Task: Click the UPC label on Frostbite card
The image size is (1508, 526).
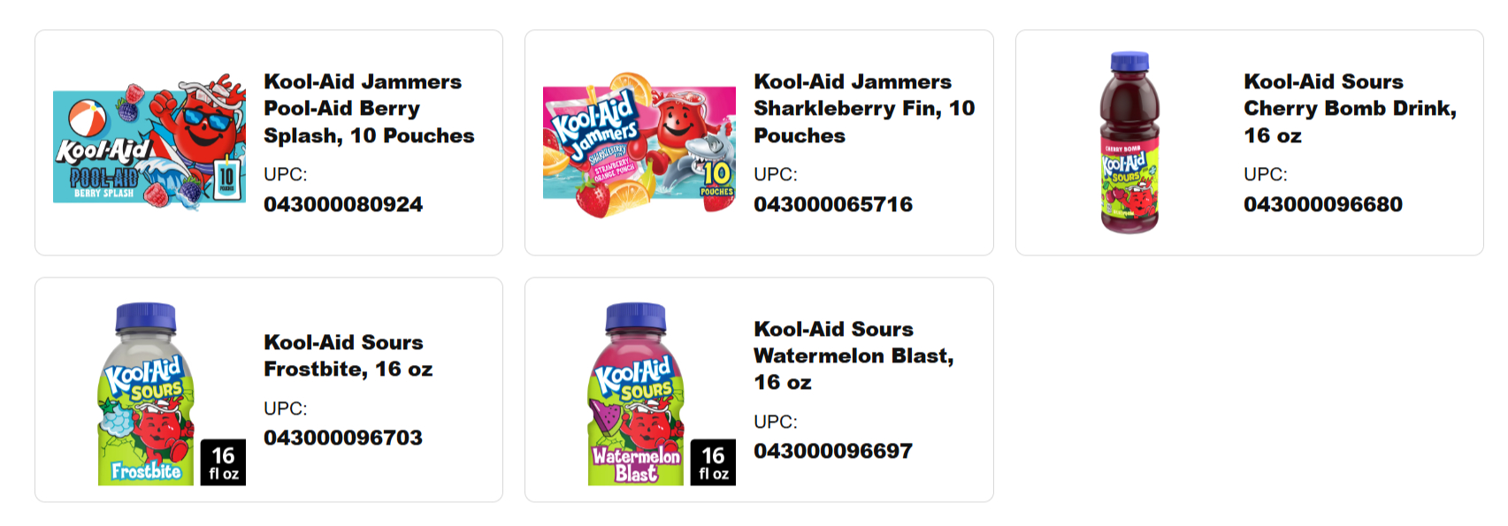Action: [286, 408]
